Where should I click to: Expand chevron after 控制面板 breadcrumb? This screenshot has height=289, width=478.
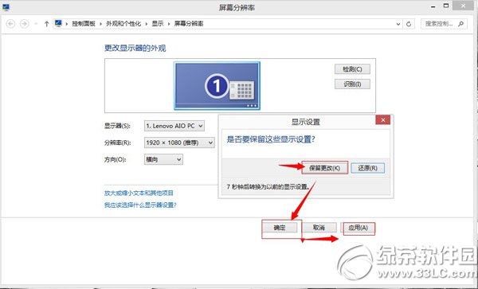[100, 24]
